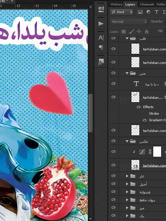166x221 pixels.
Task: Click folder icon of دیوان حافظ group
Action: [x=133, y=200]
